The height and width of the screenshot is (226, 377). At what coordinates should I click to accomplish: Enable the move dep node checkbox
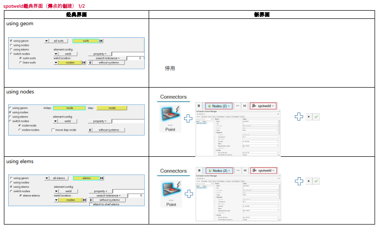point(52,130)
